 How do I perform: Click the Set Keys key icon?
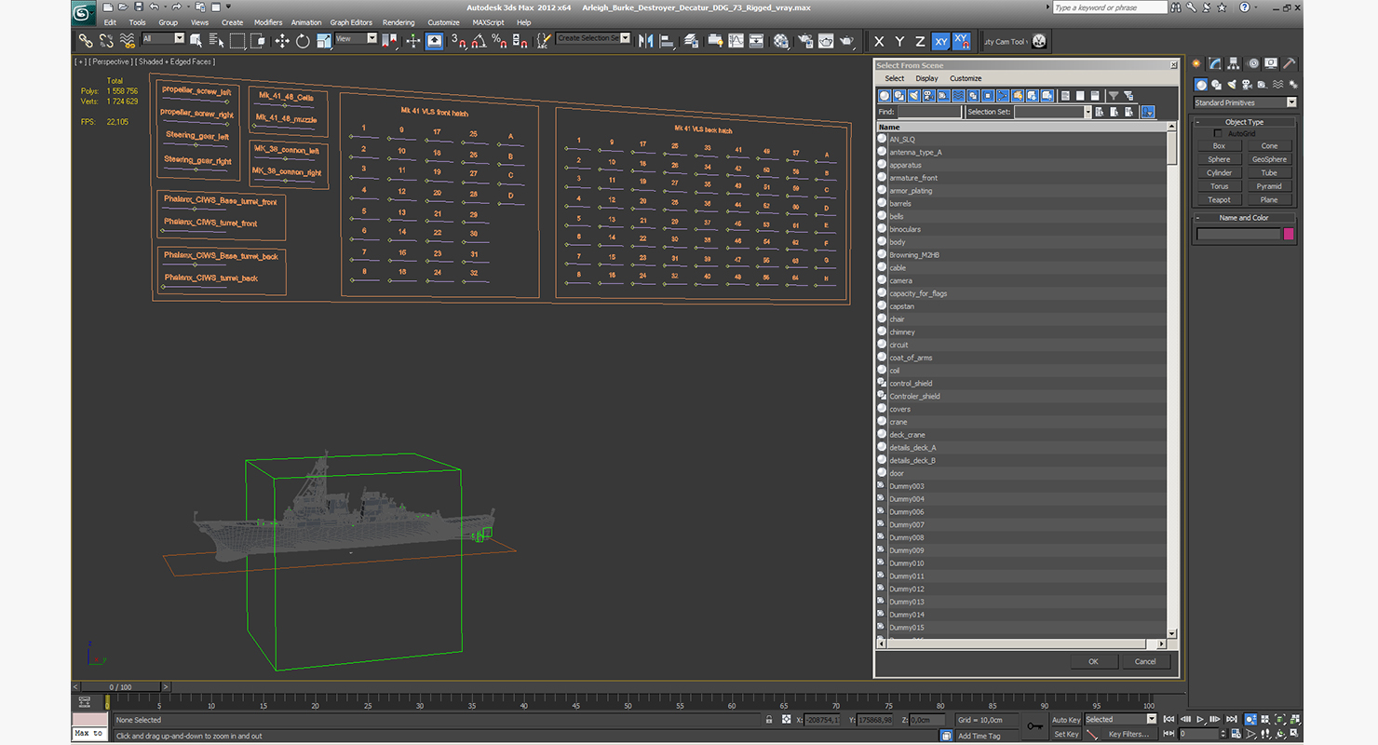click(1034, 726)
